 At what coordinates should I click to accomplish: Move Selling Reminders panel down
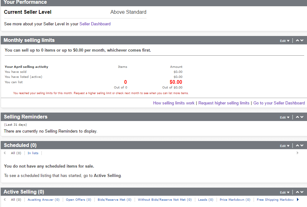(x=302, y=117)
